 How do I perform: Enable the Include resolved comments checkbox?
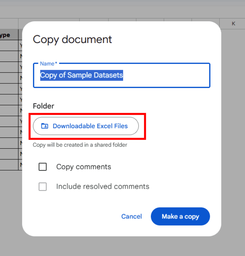tap(43, 186)
